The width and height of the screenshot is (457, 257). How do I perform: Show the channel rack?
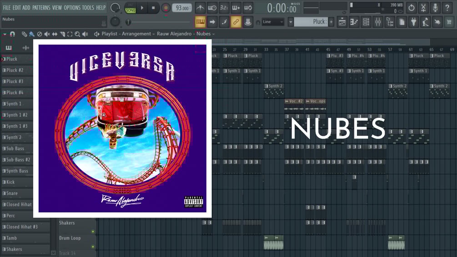(x=366, y=22)
